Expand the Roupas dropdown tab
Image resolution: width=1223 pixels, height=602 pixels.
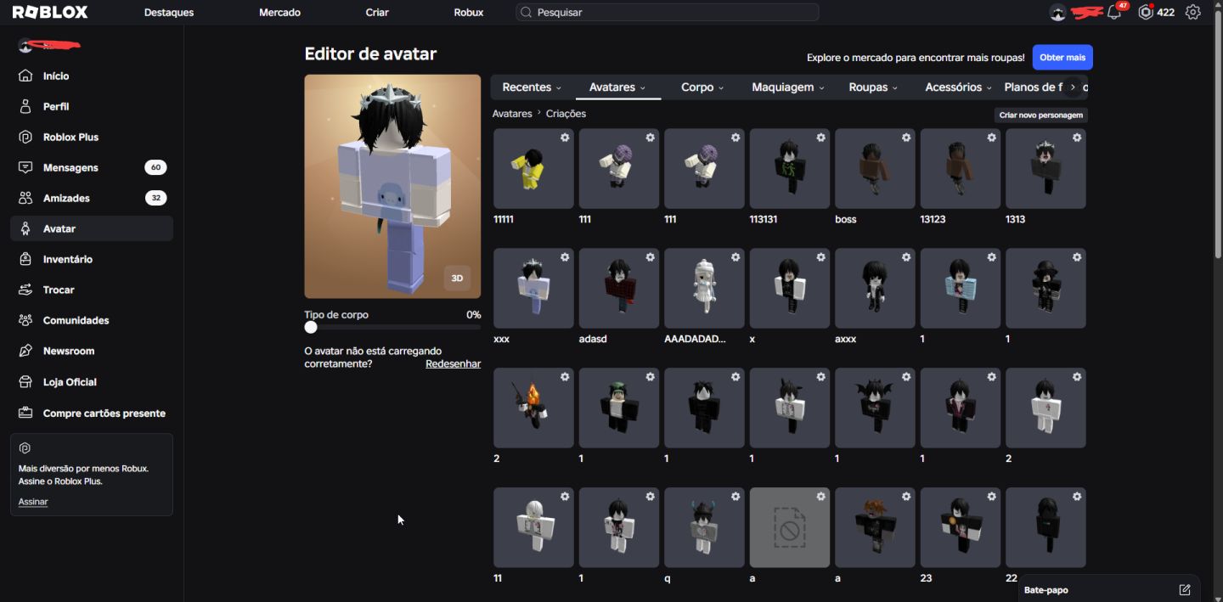[873, 87]
